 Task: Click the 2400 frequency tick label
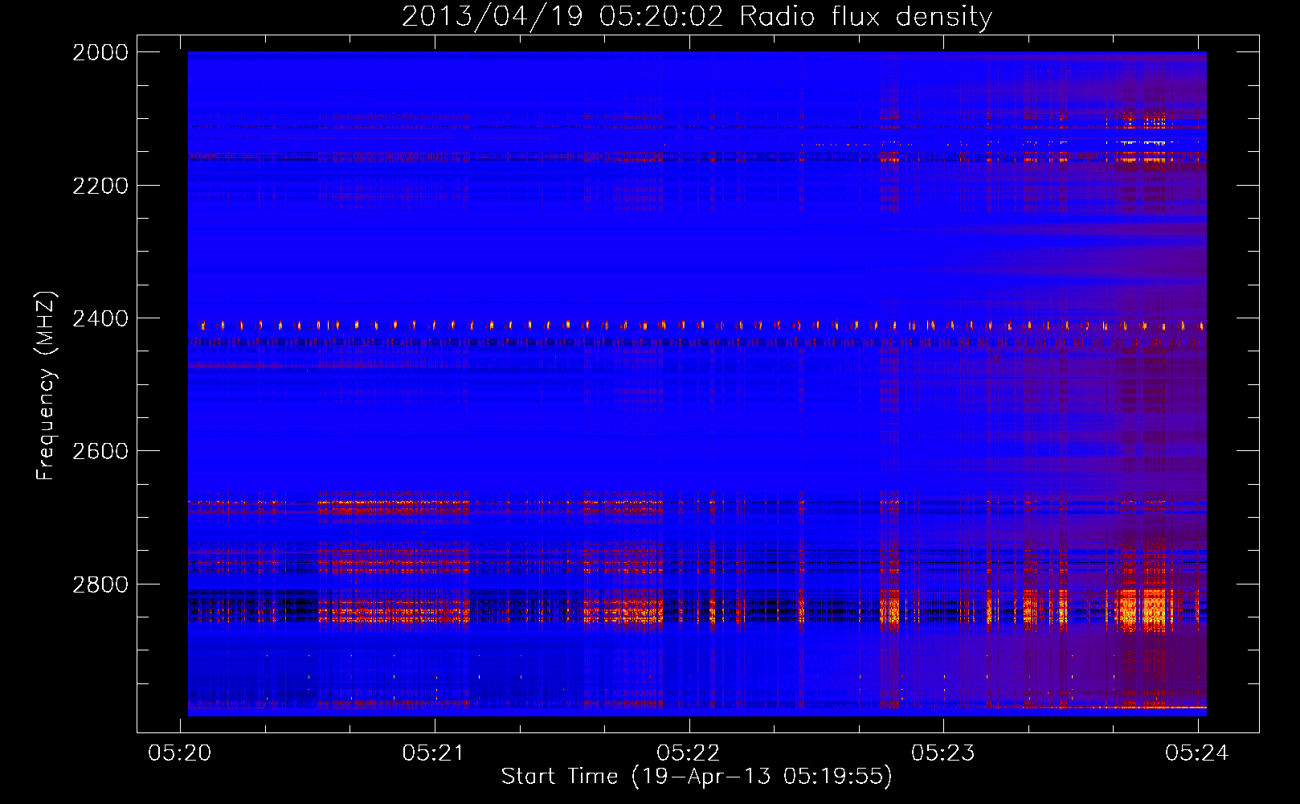coord(100,318)
